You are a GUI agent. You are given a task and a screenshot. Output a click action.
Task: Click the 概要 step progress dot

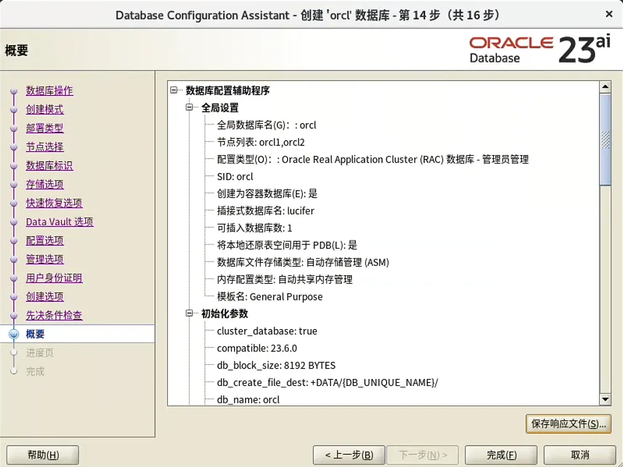pyautogui.click(x=12, y=334)
